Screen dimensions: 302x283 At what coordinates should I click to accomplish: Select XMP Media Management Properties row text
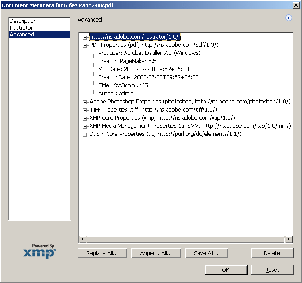click(190, 126)
